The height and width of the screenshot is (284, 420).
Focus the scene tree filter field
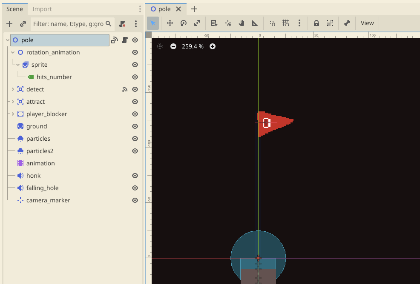pyautogui.click(x=72, y=24)
